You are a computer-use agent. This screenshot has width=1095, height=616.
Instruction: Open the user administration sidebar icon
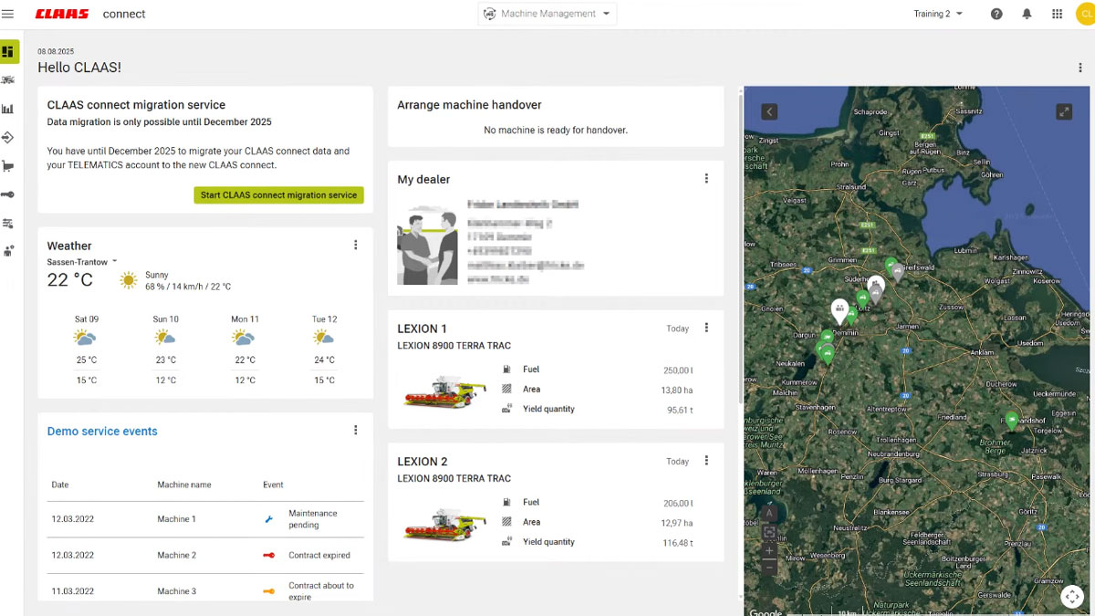[x=8, y=251]
